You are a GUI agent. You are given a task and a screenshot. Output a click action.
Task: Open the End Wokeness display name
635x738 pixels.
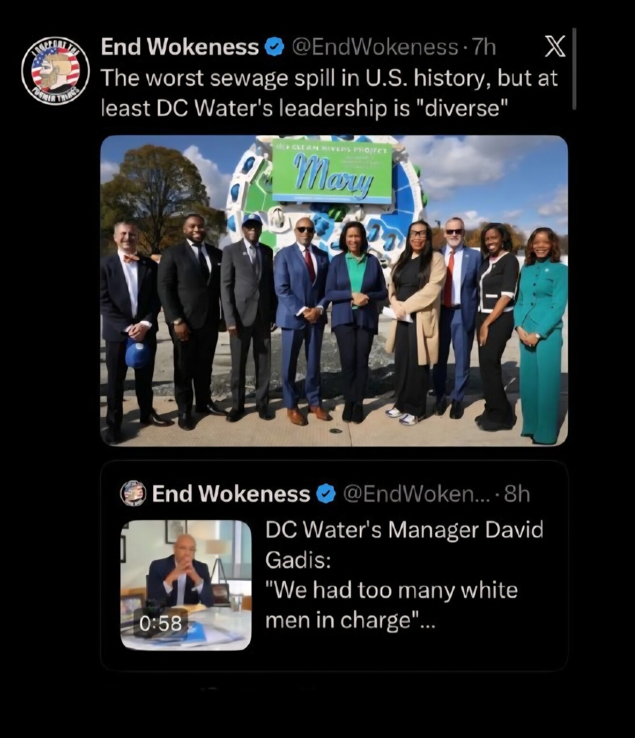click(x=180, y=47)
